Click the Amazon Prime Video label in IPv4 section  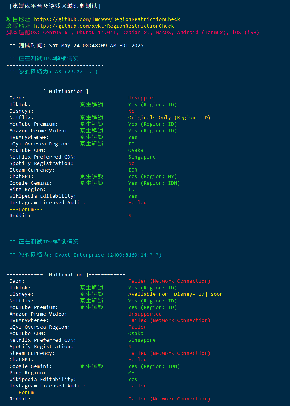[38, 131]
